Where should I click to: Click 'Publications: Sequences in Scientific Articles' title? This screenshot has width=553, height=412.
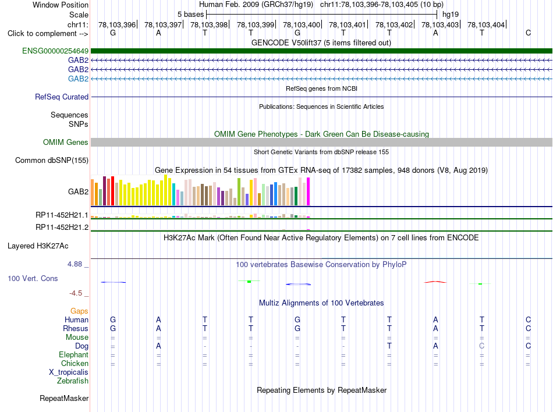[321, 107]
